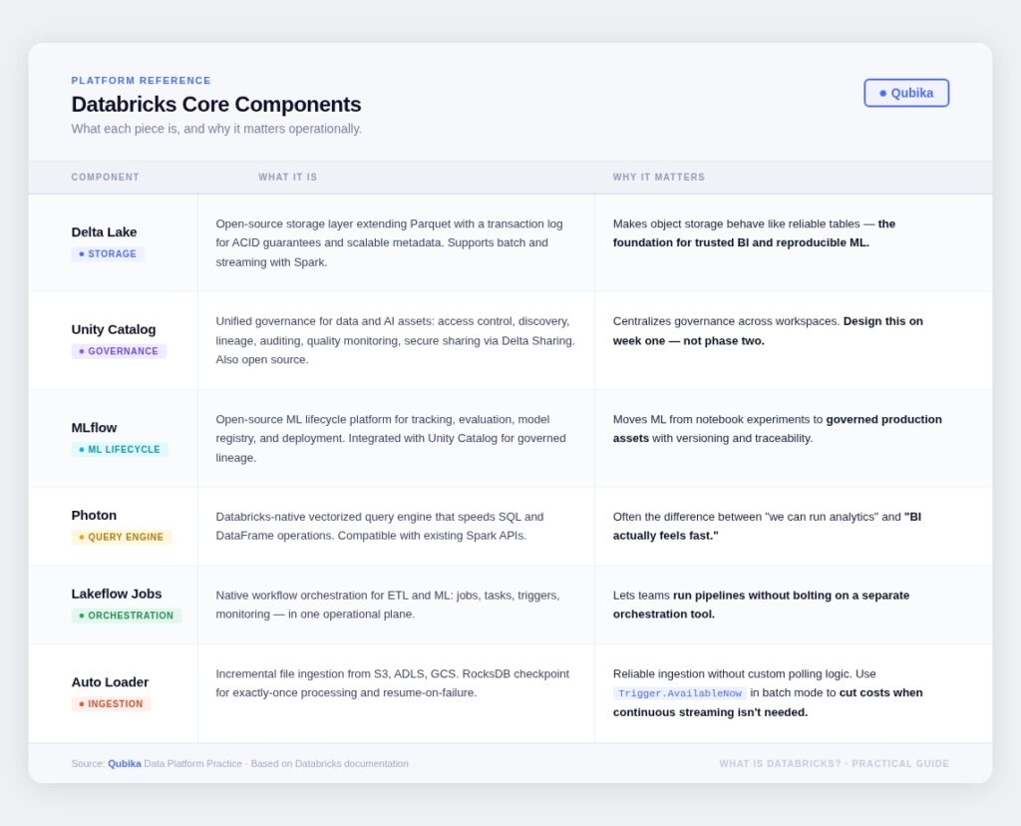Click the WHAT IT IS column header
Image resolution: width=1021 pixels, height=826 pixels.
[288, 178]
